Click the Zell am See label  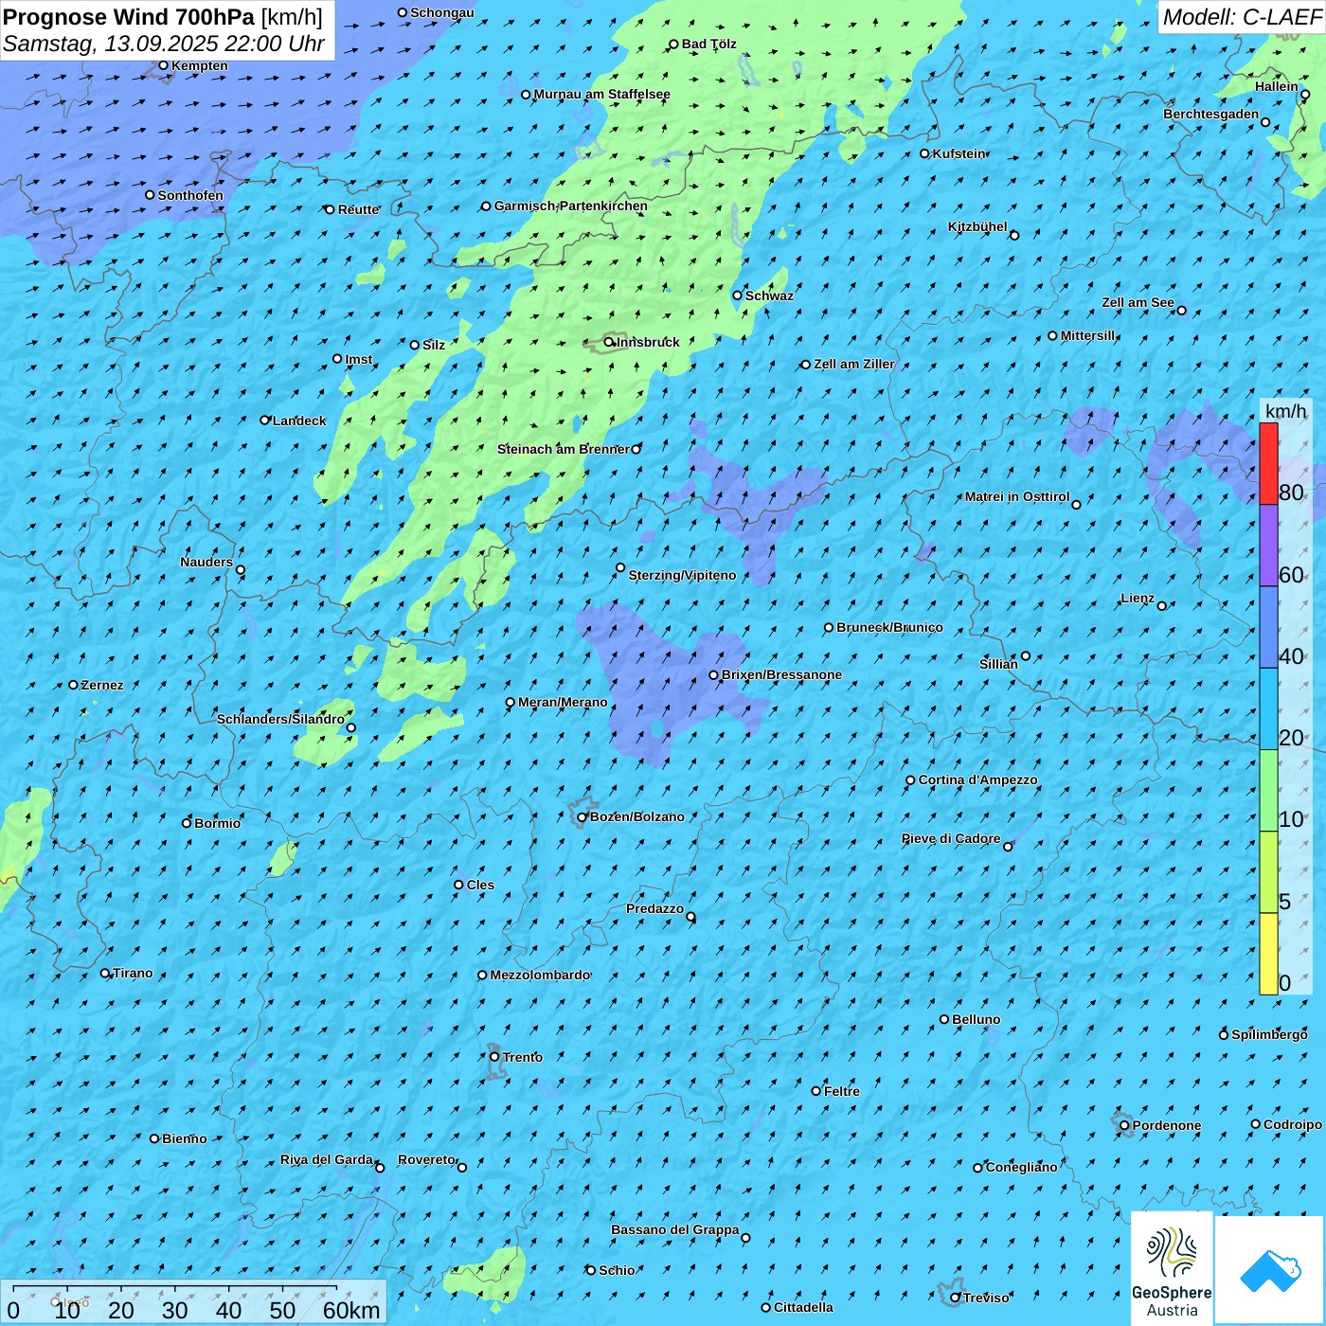tap(1138, 303)
